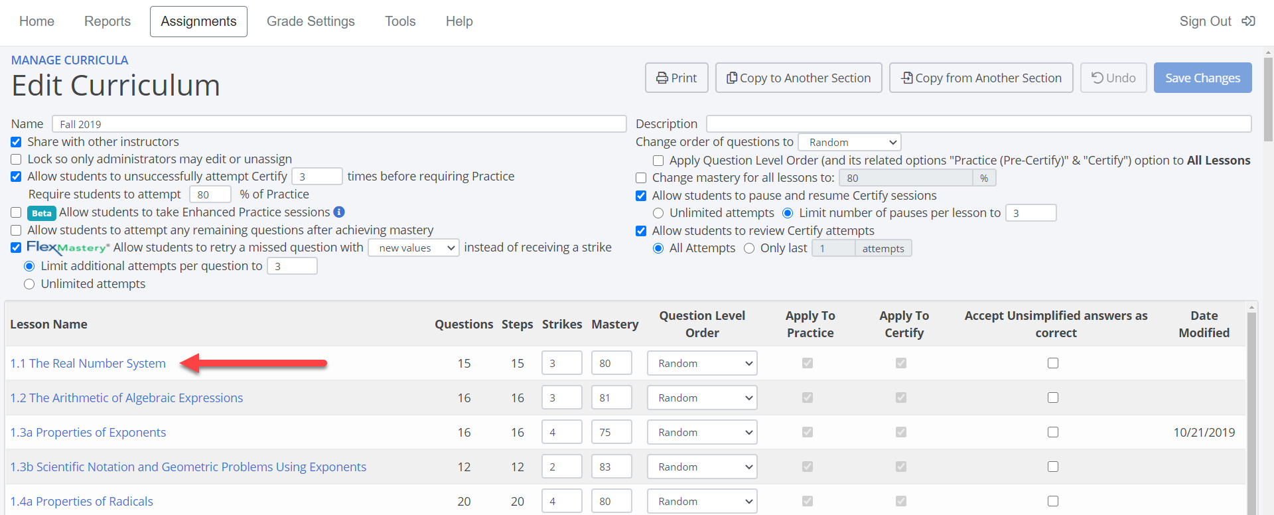
Task: Uncheck Share with other instructors
Action: (16, 142)
